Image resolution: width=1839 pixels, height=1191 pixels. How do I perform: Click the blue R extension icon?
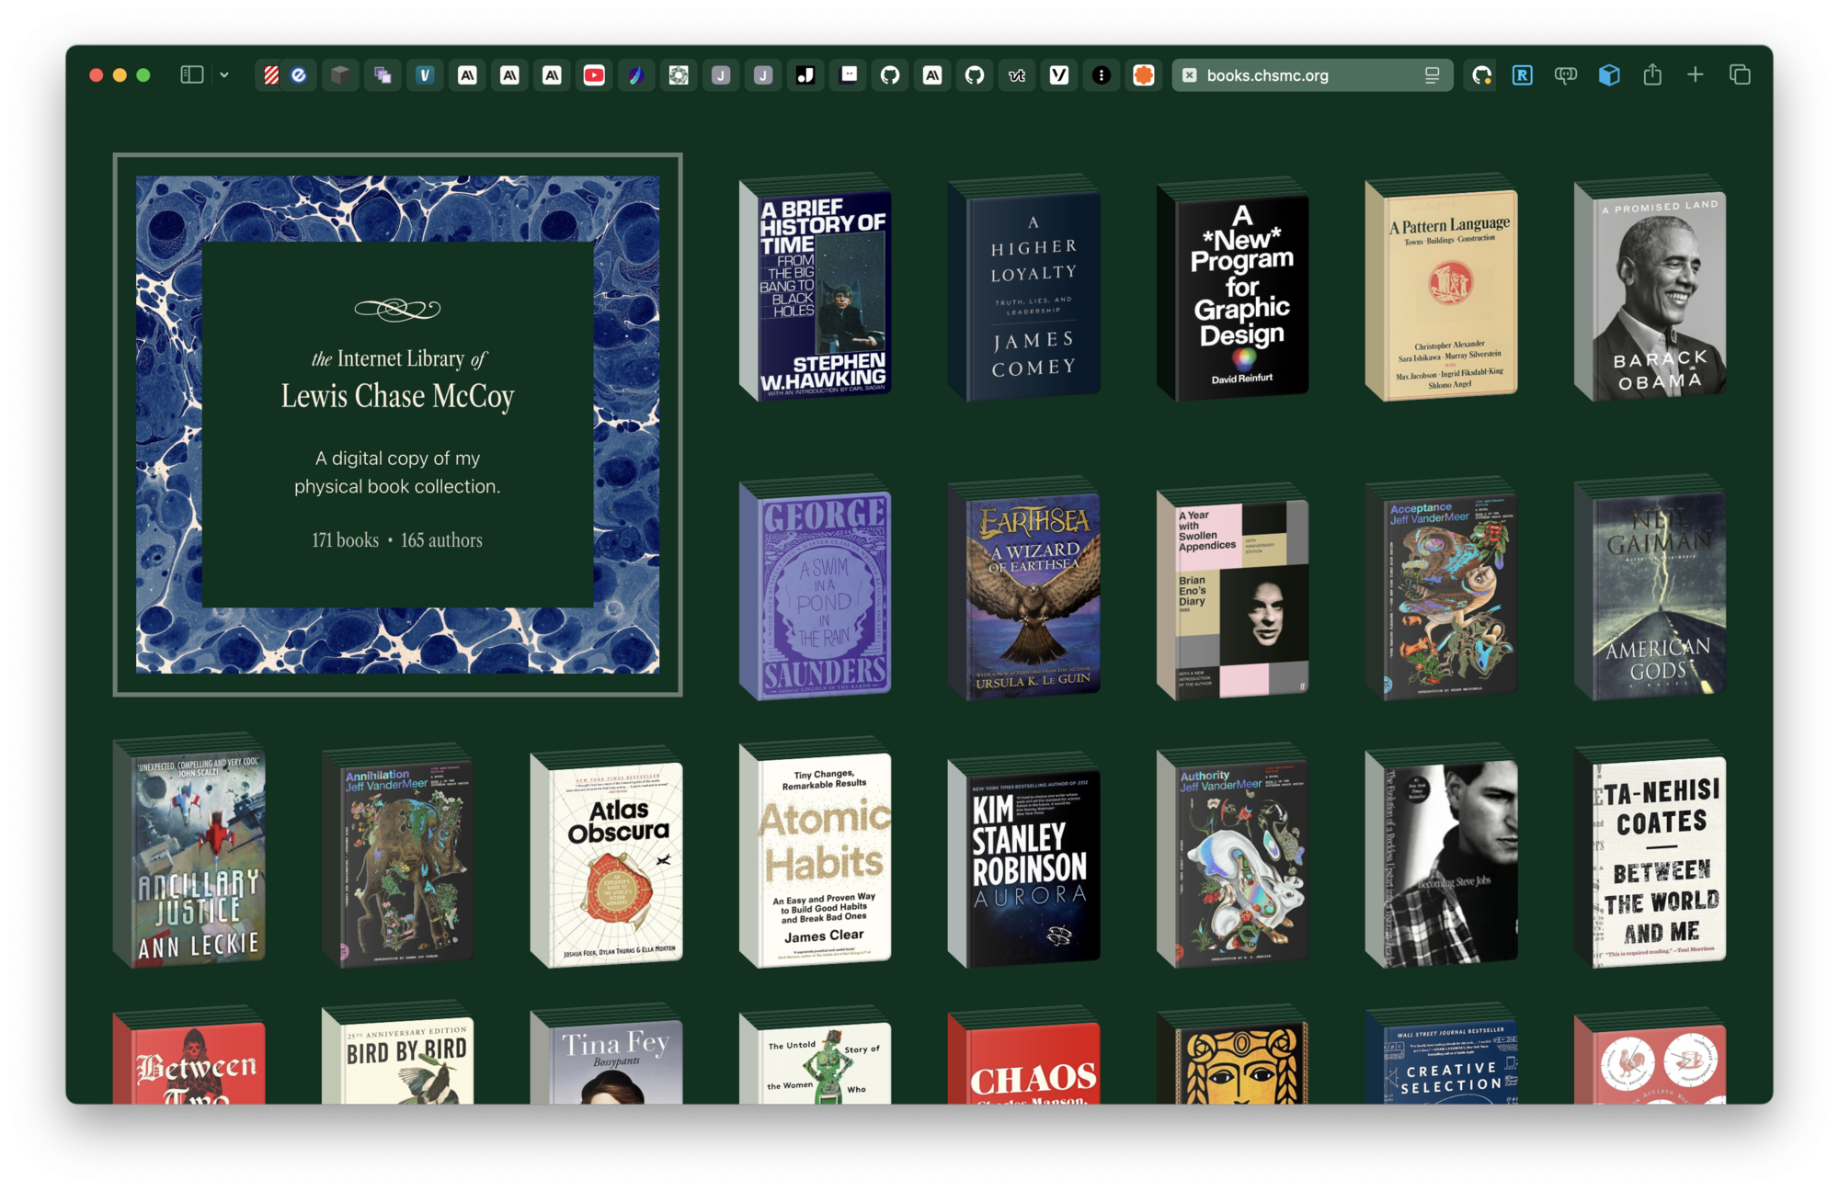click(x=1523, y=75)
